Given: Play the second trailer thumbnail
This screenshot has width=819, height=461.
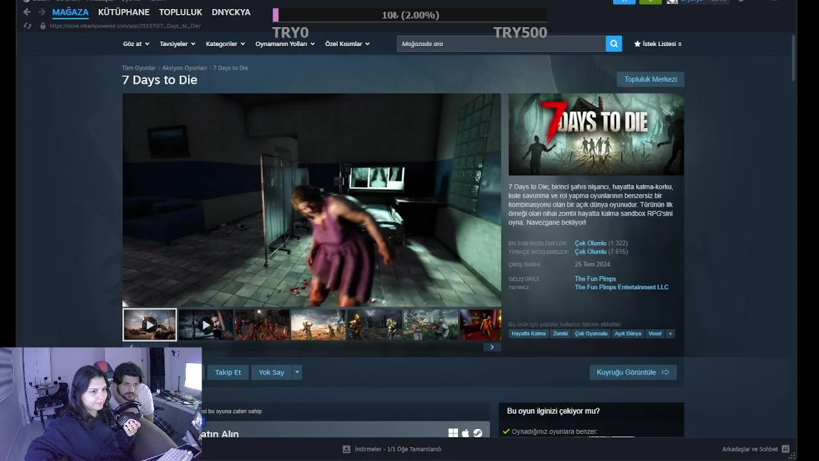Looking at the screenshot, I should [x=205, y=325].
